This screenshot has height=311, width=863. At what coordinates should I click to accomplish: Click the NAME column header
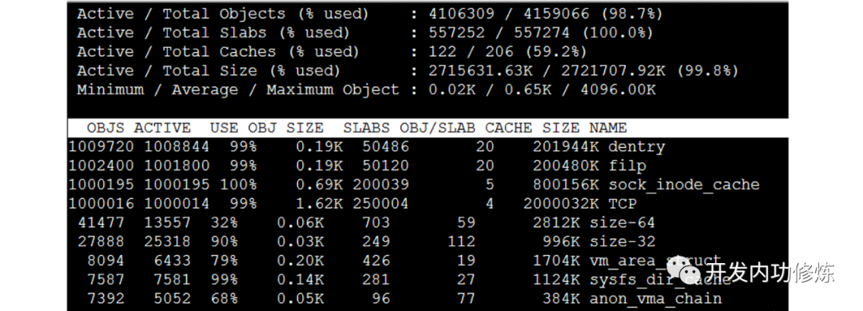click(x=608, y=128)
